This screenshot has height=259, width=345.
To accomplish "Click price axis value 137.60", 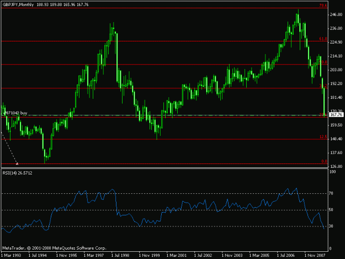I will pyautogui.click(x=336, y=153).
